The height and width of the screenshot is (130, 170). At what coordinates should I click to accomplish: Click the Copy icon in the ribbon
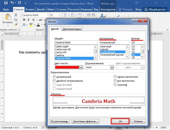tap(16, 20)
